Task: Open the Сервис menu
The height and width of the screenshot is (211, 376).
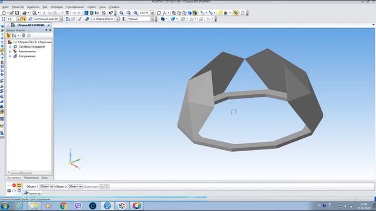Action: [x=92, y=7]
